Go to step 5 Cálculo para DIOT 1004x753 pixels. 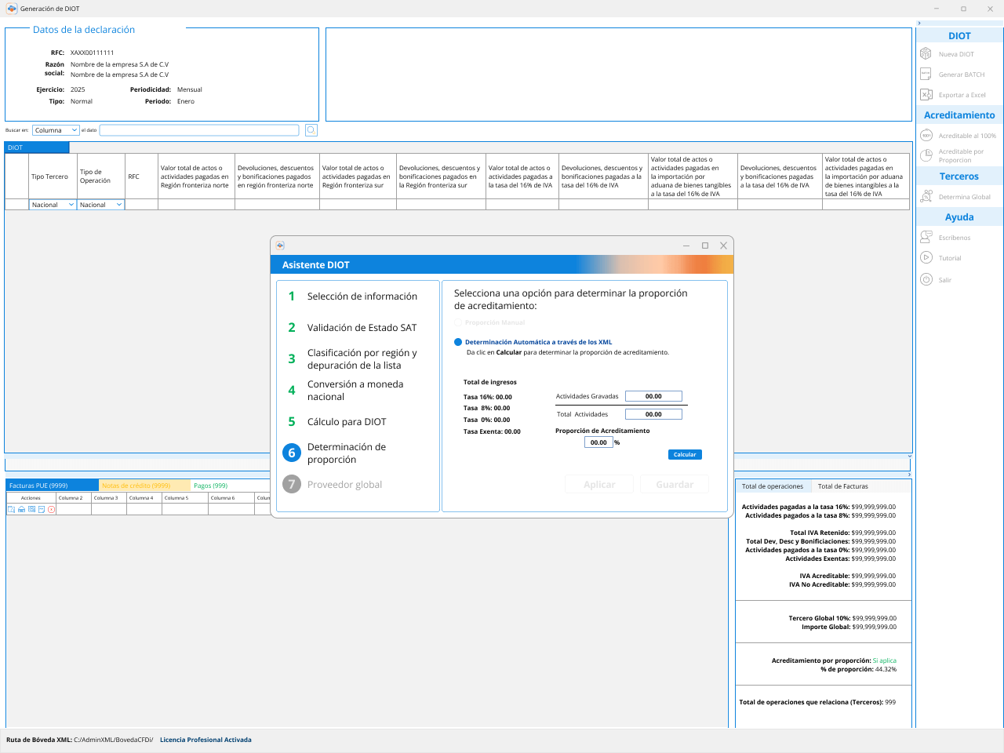coord(347,422)
